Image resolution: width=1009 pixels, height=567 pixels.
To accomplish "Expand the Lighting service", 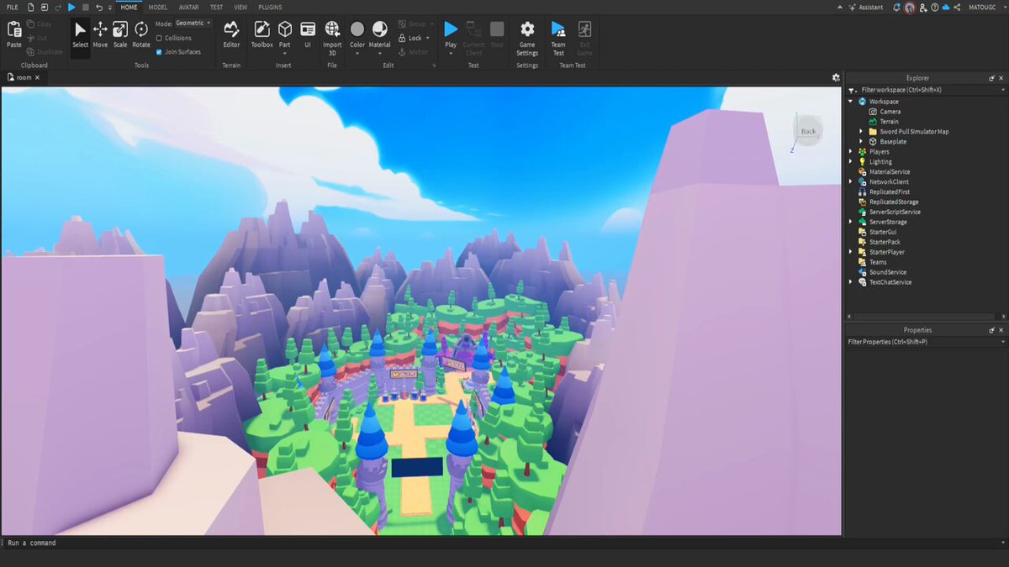I will tap(851, 161).
